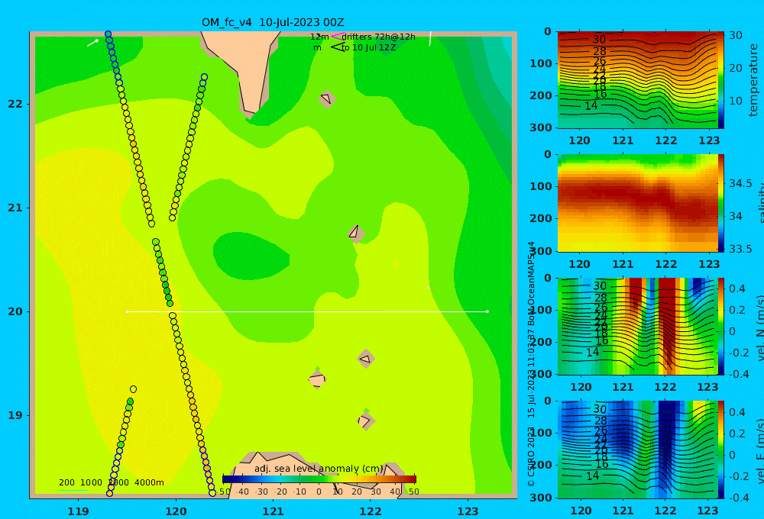Click longitude label 123 on main map
Viewport: 764px width, 519px height.
click(x=468, y=511)
